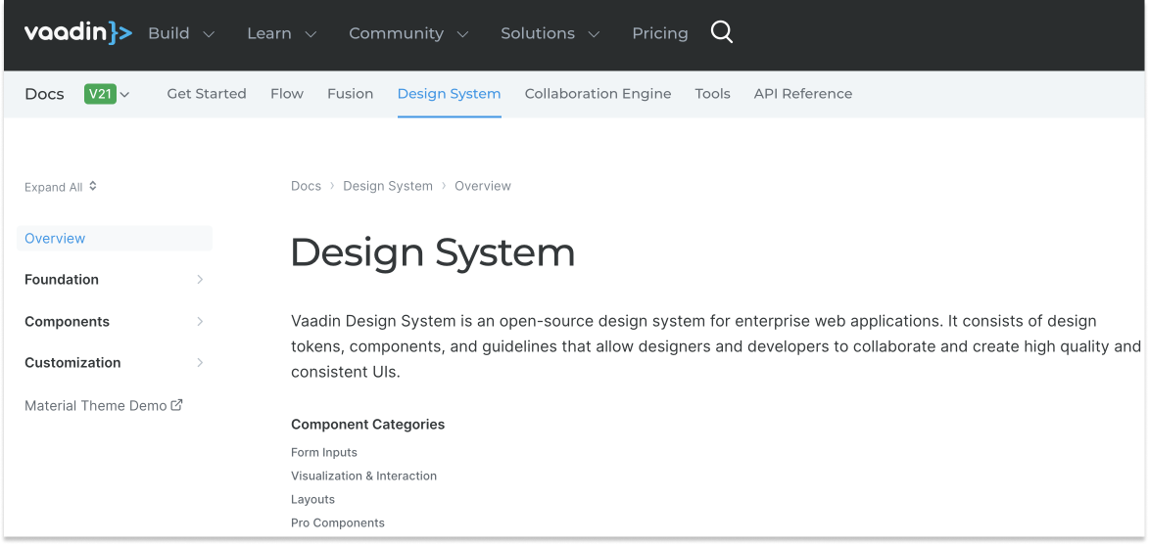Click the Docs breadcrumb link
The height and width of the screenshot is (545, 1149).
[306, 186]
